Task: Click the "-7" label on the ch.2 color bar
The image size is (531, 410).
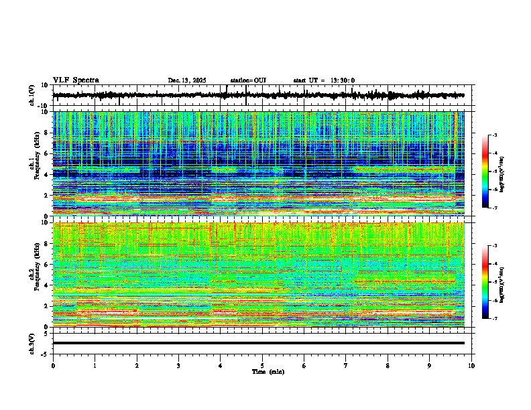Action: tap(494, 318)
